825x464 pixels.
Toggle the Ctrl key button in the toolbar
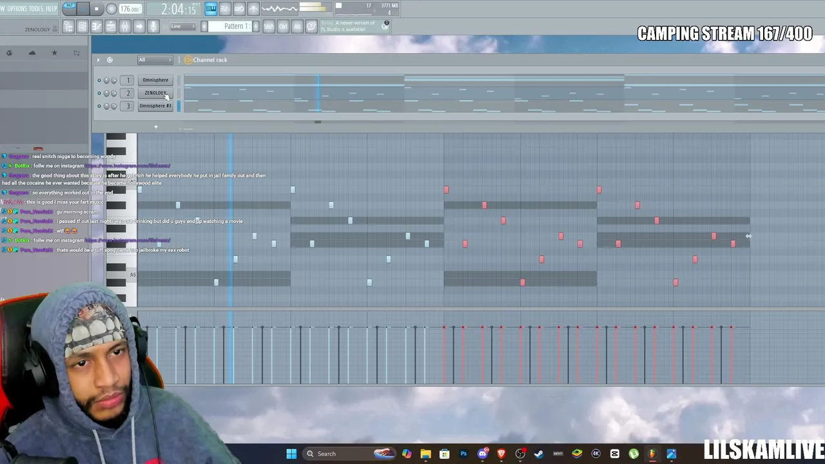(x=283, y=26)
